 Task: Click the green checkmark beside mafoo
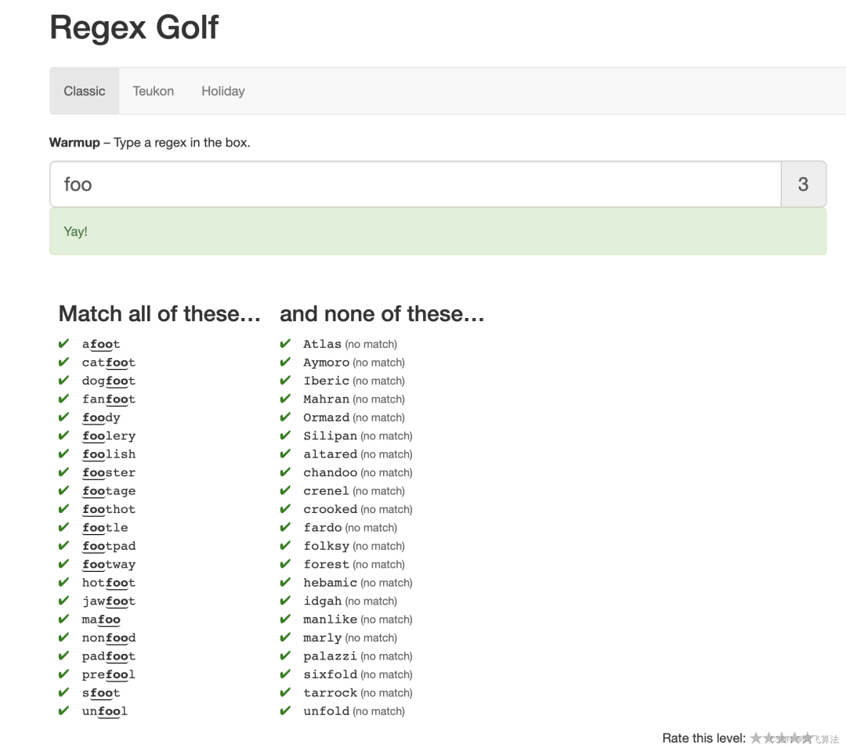point(64,620)
